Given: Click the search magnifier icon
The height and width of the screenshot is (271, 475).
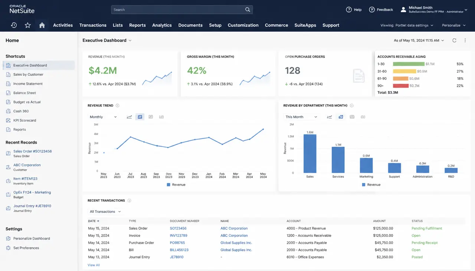Looking at the screenshot, I should (248, 10).
